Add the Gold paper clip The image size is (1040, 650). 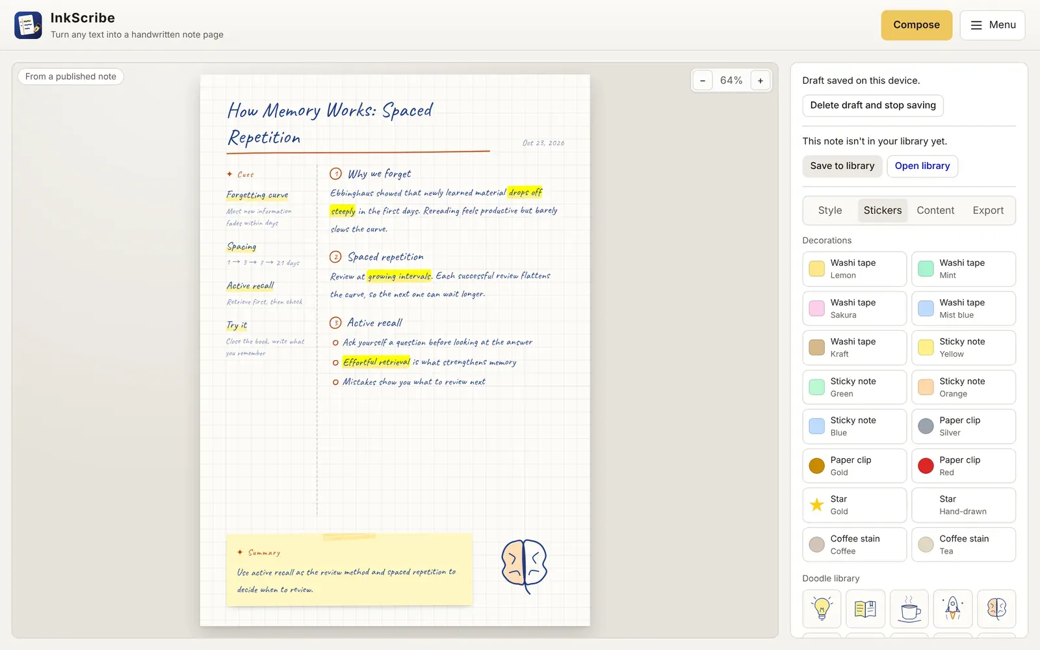854,466
